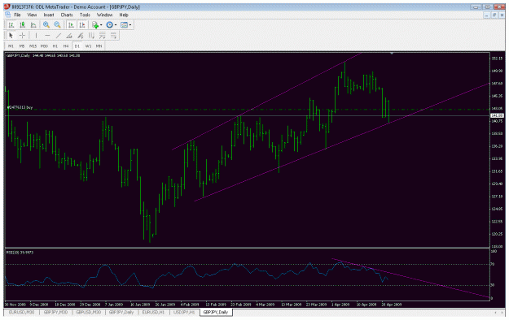509x320 pixels.
Task: Switch chart to bar chart style
Action: [x=11, y=25]
